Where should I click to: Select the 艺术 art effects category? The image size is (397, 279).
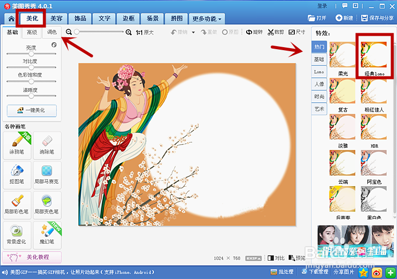[x=319, y=109]
